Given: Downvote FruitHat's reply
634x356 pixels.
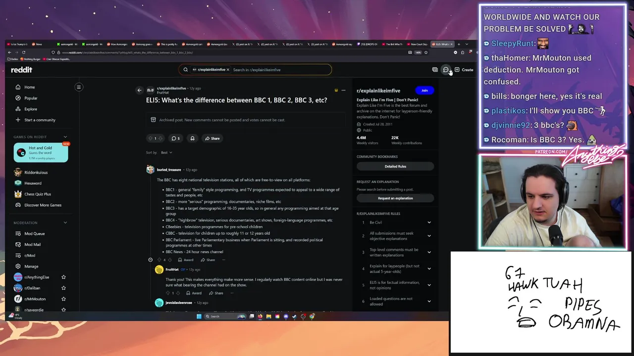Looking at the screenshot, I should coord(178,293).
